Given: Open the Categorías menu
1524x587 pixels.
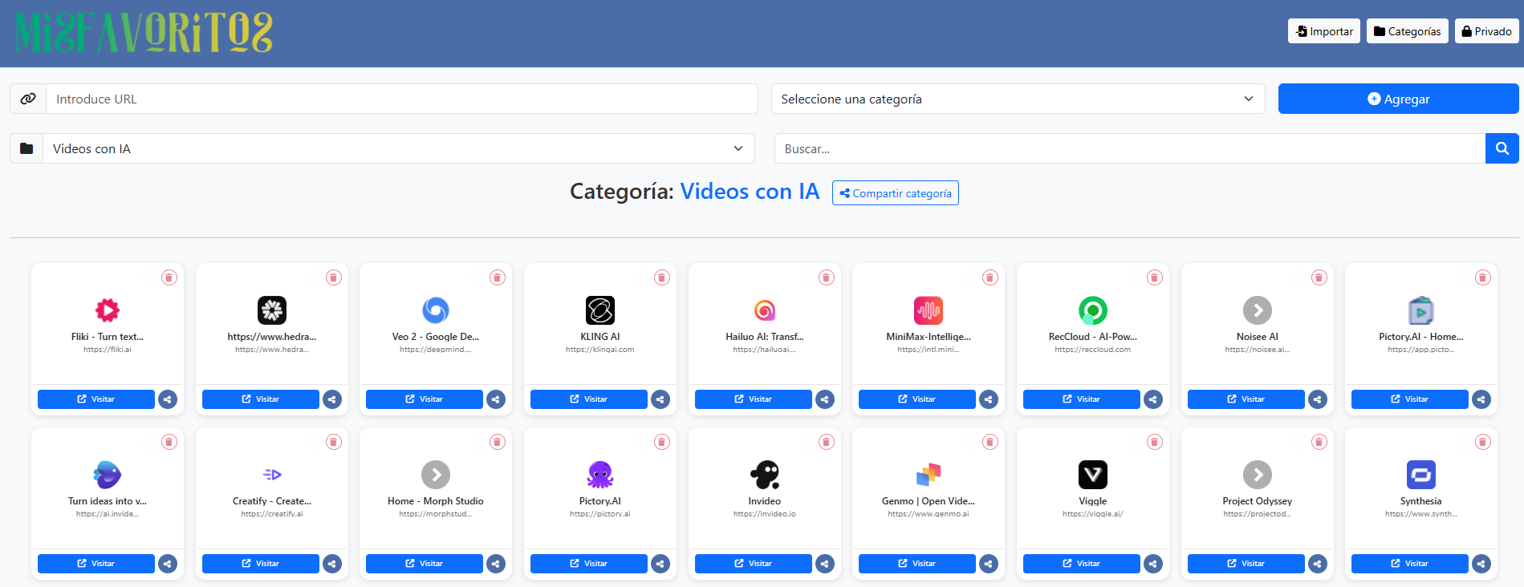Looking at the screenshot, I should pos(1407,31).
